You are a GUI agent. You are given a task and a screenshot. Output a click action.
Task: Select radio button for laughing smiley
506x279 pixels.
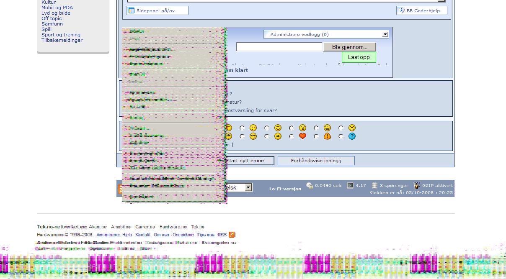[x=316, y=128]
